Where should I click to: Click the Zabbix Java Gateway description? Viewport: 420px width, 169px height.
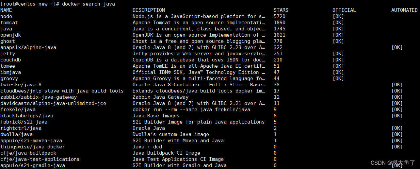(160, 97)
